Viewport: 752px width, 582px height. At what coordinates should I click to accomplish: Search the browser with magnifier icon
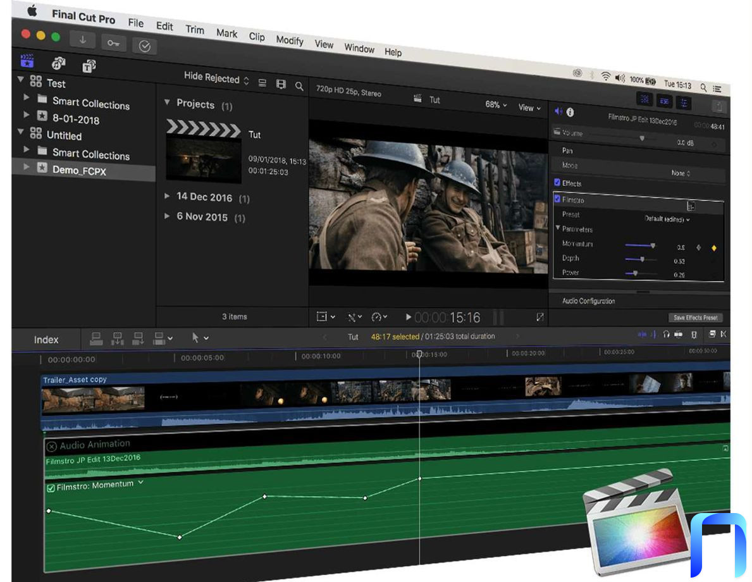[299, 87]
